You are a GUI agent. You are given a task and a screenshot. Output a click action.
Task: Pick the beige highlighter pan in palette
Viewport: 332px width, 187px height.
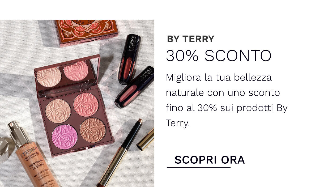(x=58, y=111)
